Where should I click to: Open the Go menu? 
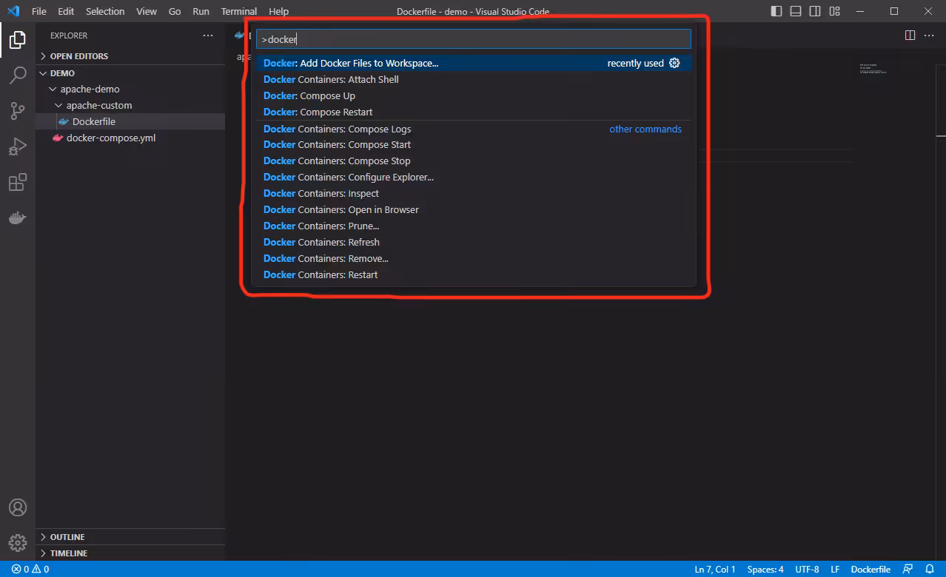pyautogui.click(x=175, y=11)
